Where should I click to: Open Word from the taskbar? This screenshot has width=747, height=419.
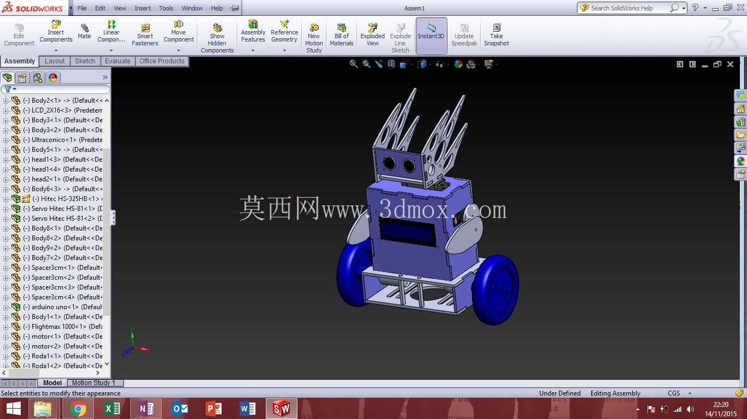(247, 409)
